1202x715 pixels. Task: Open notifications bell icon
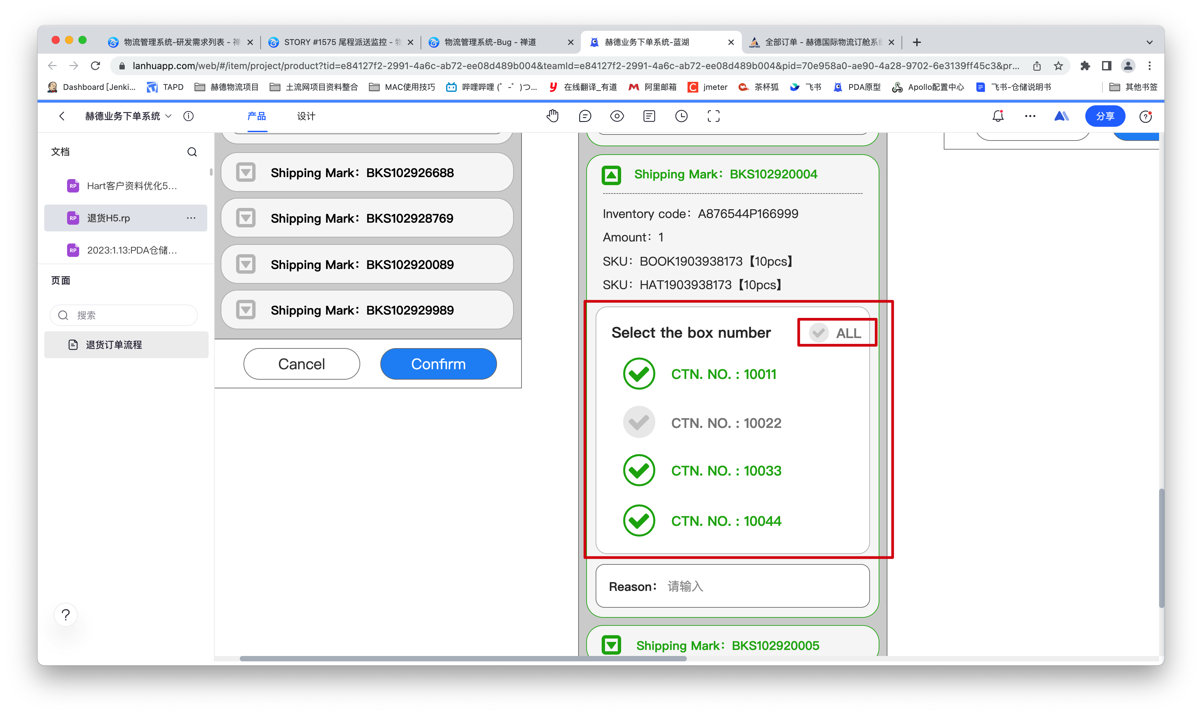pos(998,116)
